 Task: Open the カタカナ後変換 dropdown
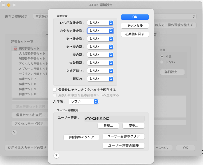pyautogui.click(x=100, y=31)
